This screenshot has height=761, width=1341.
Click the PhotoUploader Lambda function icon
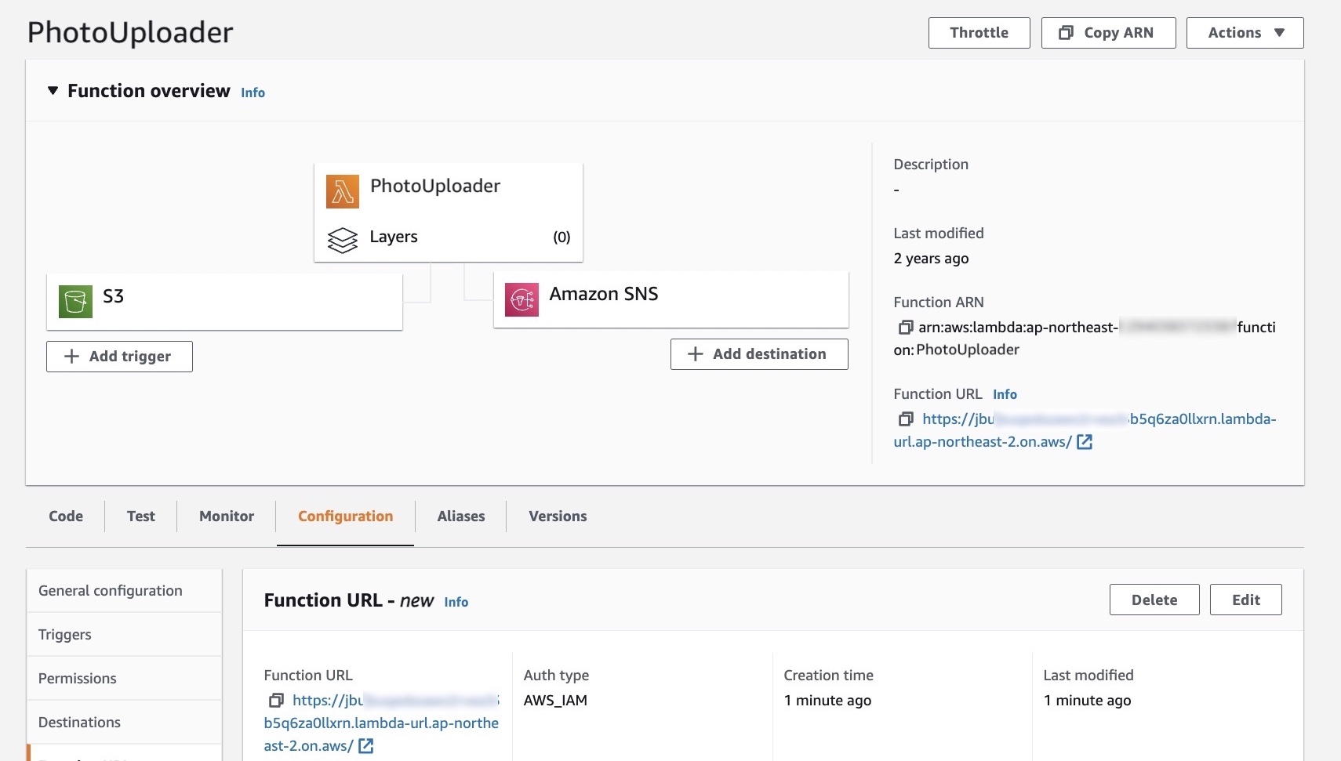342,190
